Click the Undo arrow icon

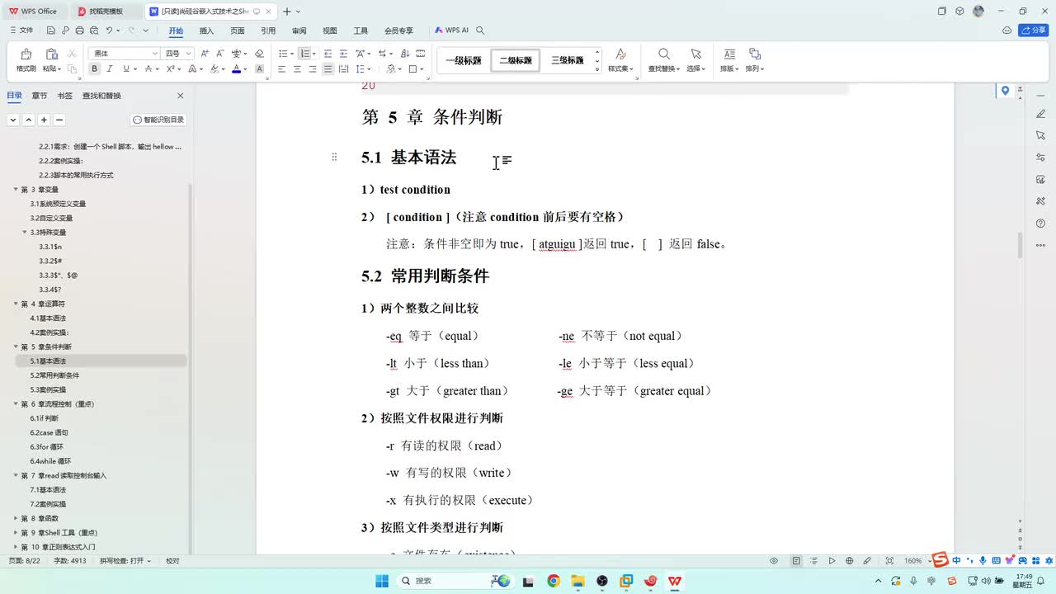pos(109,31)
